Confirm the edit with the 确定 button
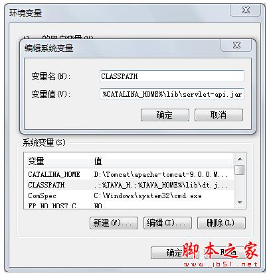269x275 pixels. (x=165, y=115)
